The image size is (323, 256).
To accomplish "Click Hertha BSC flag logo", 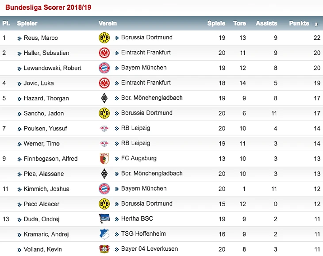I will pos(104,218).
